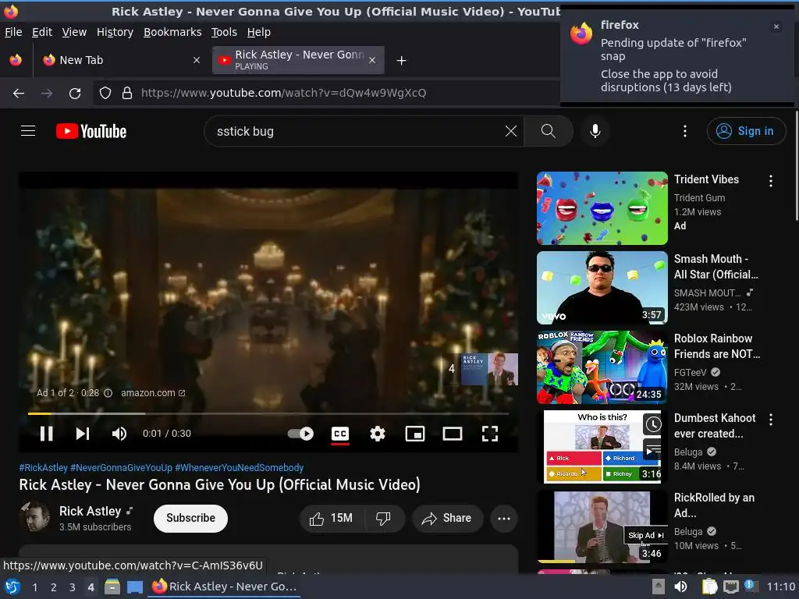The image size is (799, 599).
Task: Open a new browser tab with plus
Action: (x=402, y=61)
